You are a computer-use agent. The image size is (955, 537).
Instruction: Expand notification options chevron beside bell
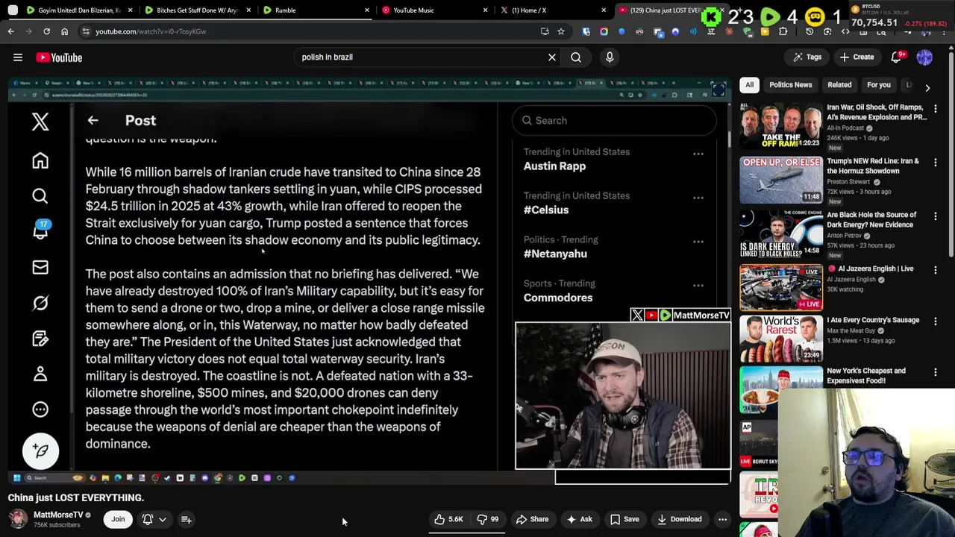tap(162, 519)
